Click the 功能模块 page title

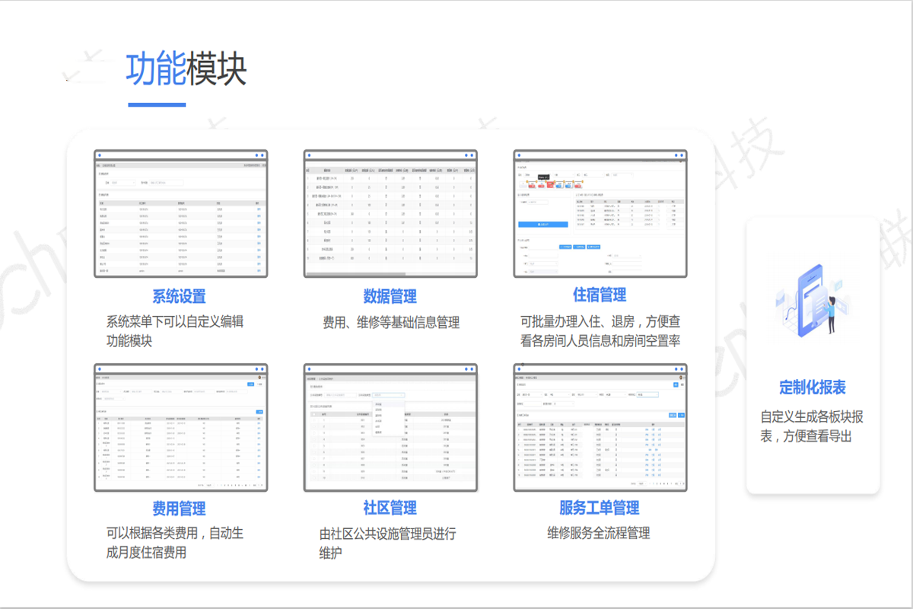[x=186, y=70]
